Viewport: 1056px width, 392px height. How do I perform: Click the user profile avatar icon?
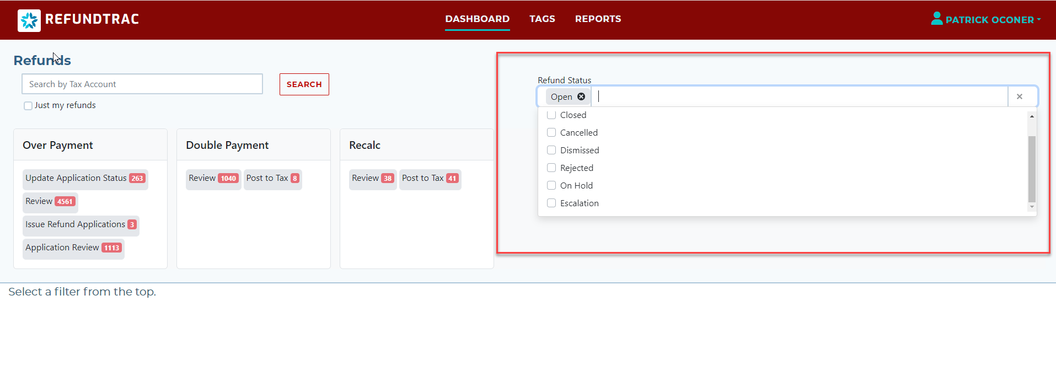point(936,19)
